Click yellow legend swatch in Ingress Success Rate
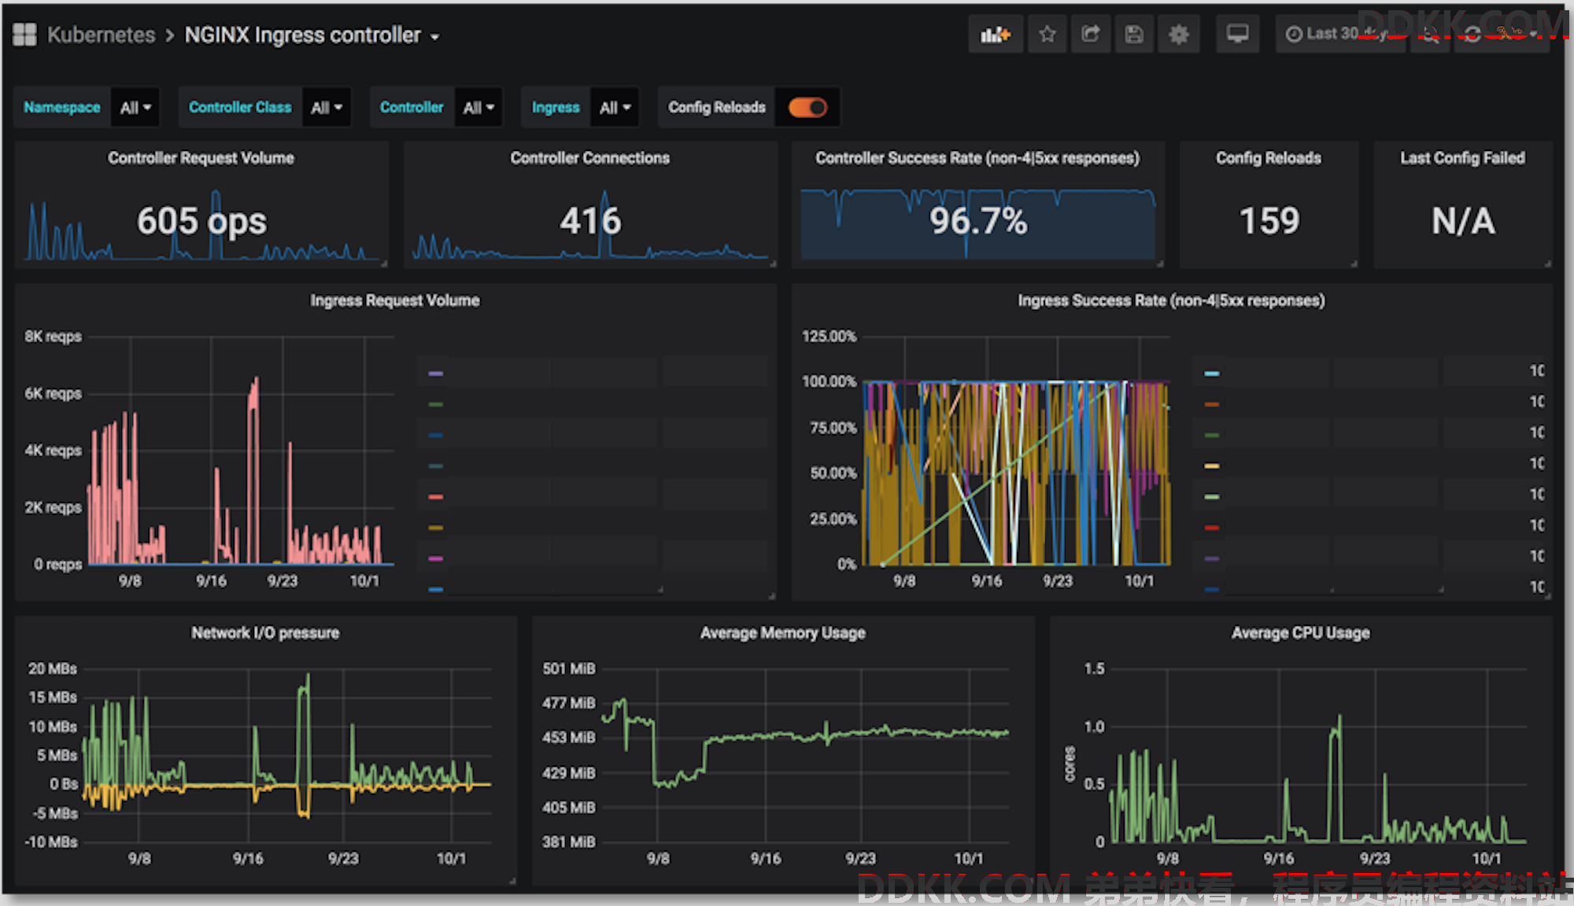Image resolution: width=1574 pixels, height=906 pixels. pos(1212,466)
